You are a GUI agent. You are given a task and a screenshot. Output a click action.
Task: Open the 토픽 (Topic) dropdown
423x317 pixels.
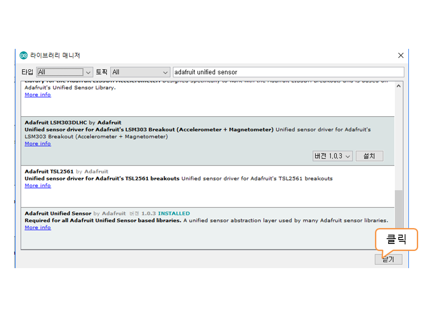click(140, 72)
